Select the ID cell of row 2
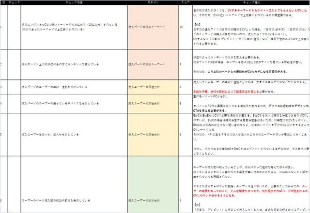310x213 pixels. [4, 64]
